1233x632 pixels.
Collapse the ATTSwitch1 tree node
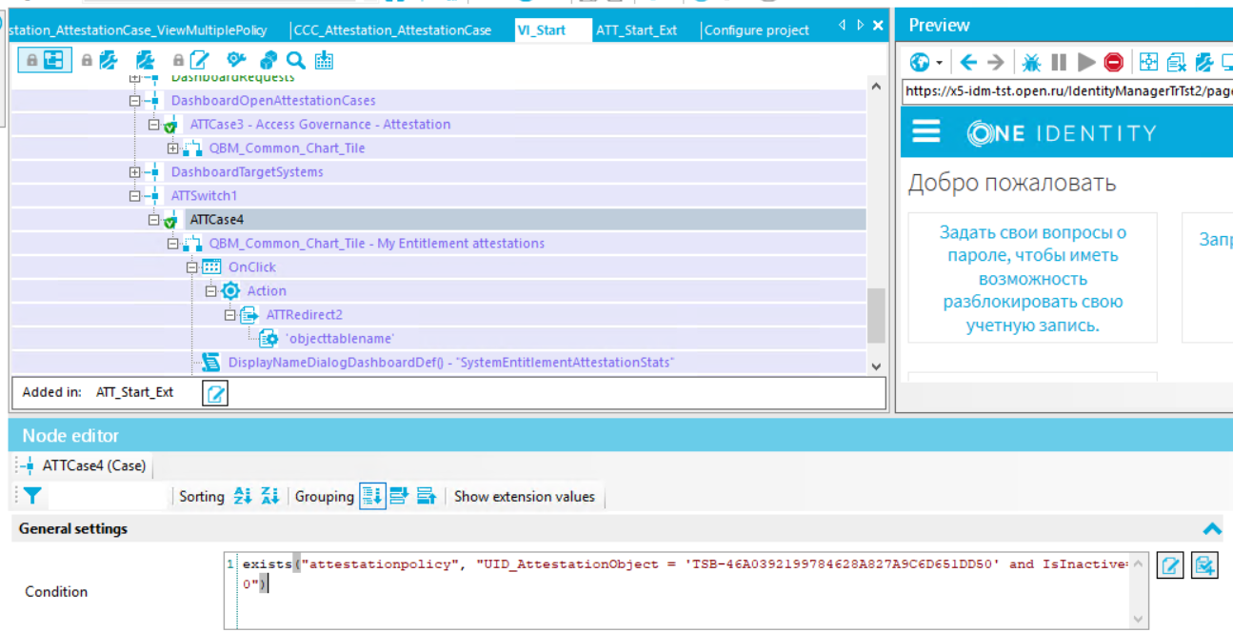pyautogui.click(x=135, y=196)
